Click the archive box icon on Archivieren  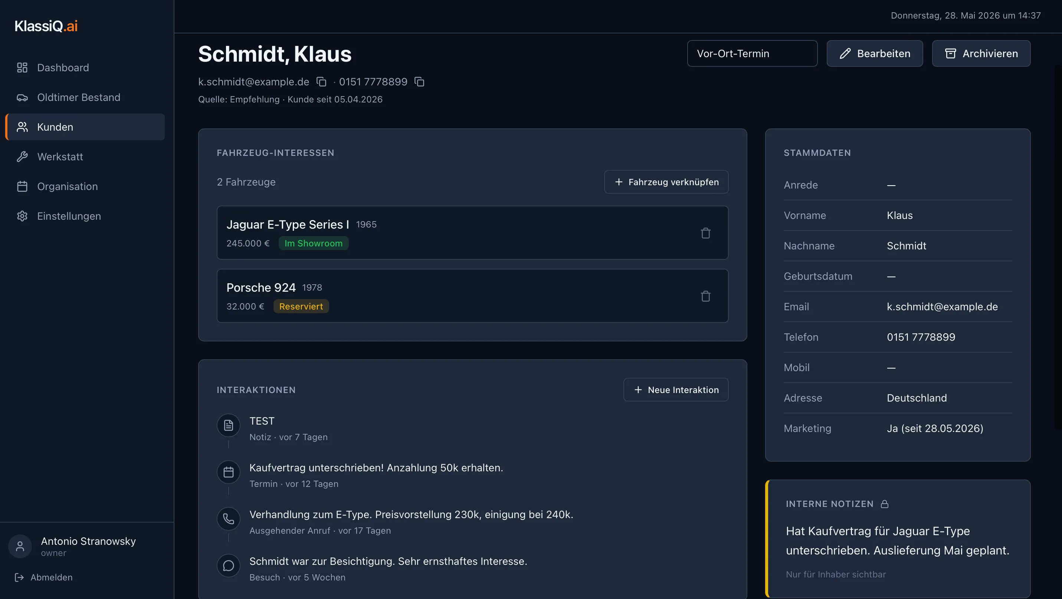(x=951, y=53)
